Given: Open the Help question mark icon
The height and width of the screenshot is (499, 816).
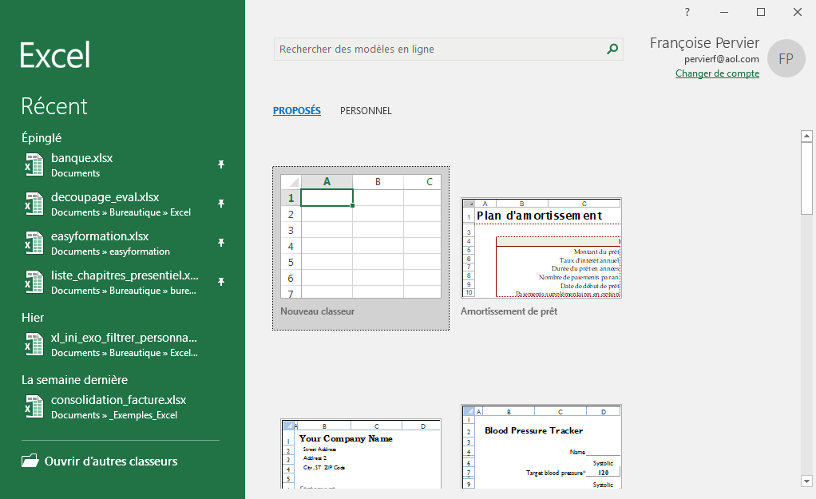Looking at the screenshot, I should click(687, 12).
